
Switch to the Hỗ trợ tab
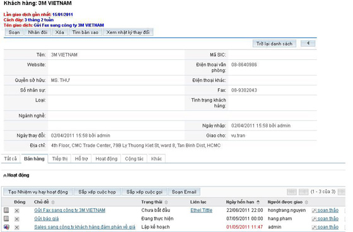[81, 159]
